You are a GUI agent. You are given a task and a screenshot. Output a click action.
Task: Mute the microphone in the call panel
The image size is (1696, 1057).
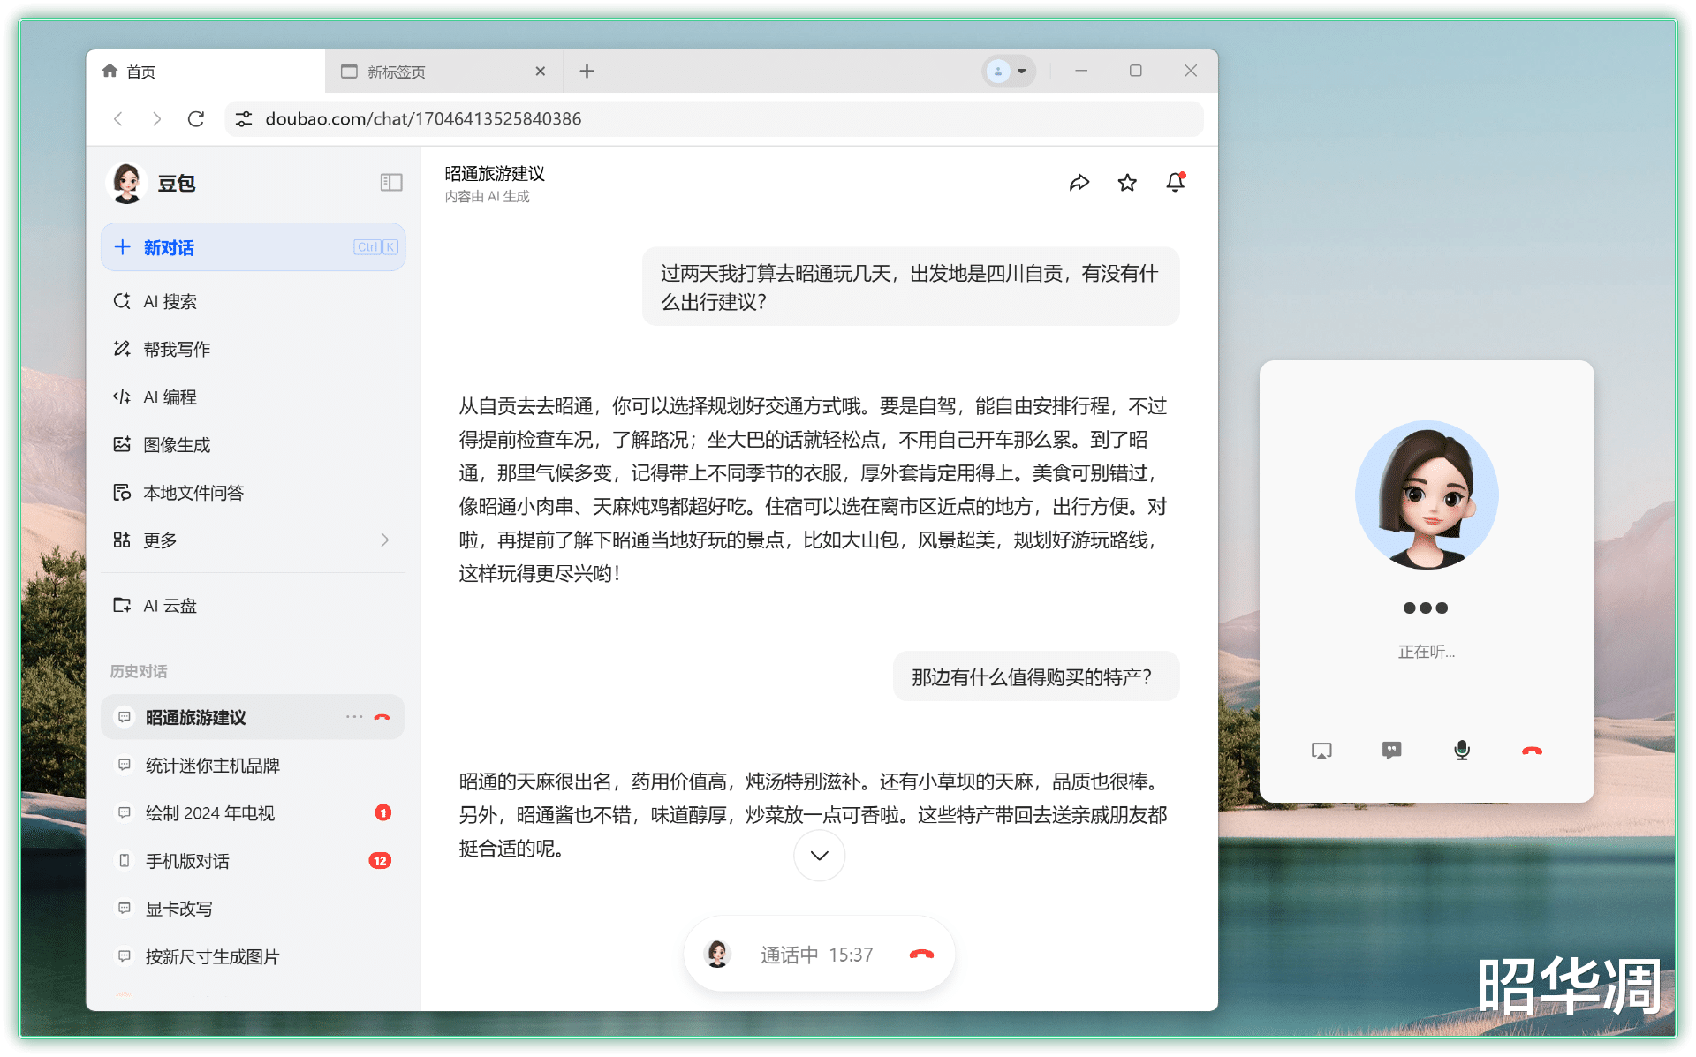click(1462, 751)
